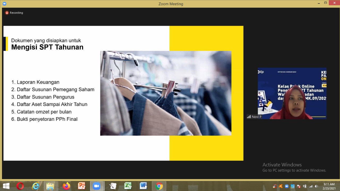
Task: Click the shared slide titled Mengisi SPT Tahunan
Action: tap(123, 93)
